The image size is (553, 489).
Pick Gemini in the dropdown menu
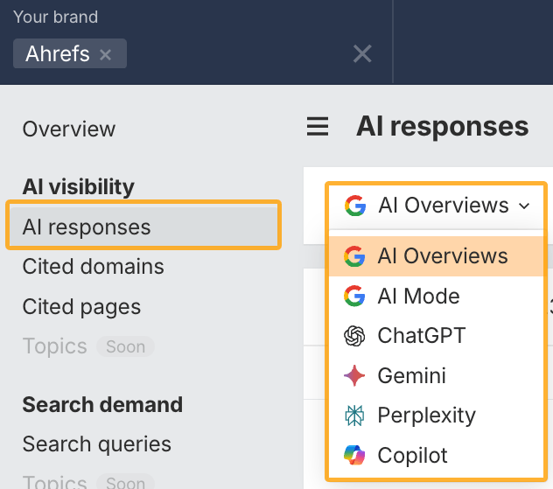pos(411,376)
